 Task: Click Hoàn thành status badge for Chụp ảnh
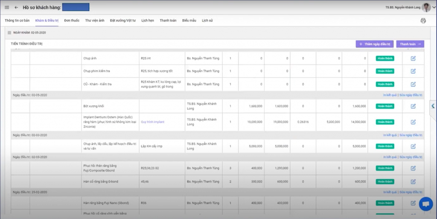coord(385,58)
